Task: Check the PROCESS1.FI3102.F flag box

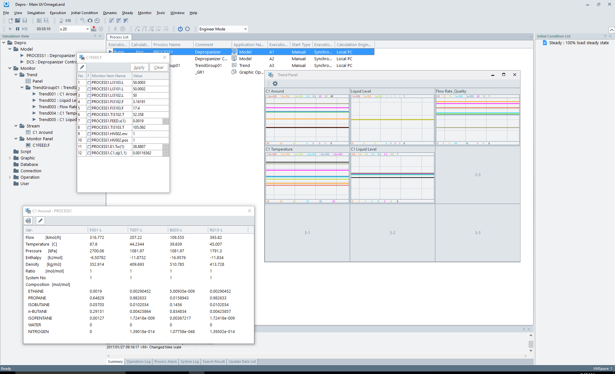Action: [x=89, y=102]
